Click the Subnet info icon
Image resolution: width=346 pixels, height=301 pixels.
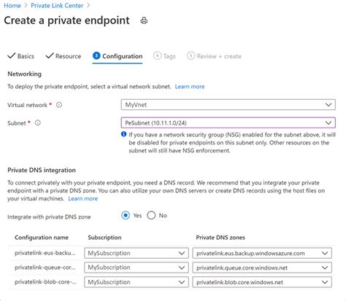[x=38, y=123]
